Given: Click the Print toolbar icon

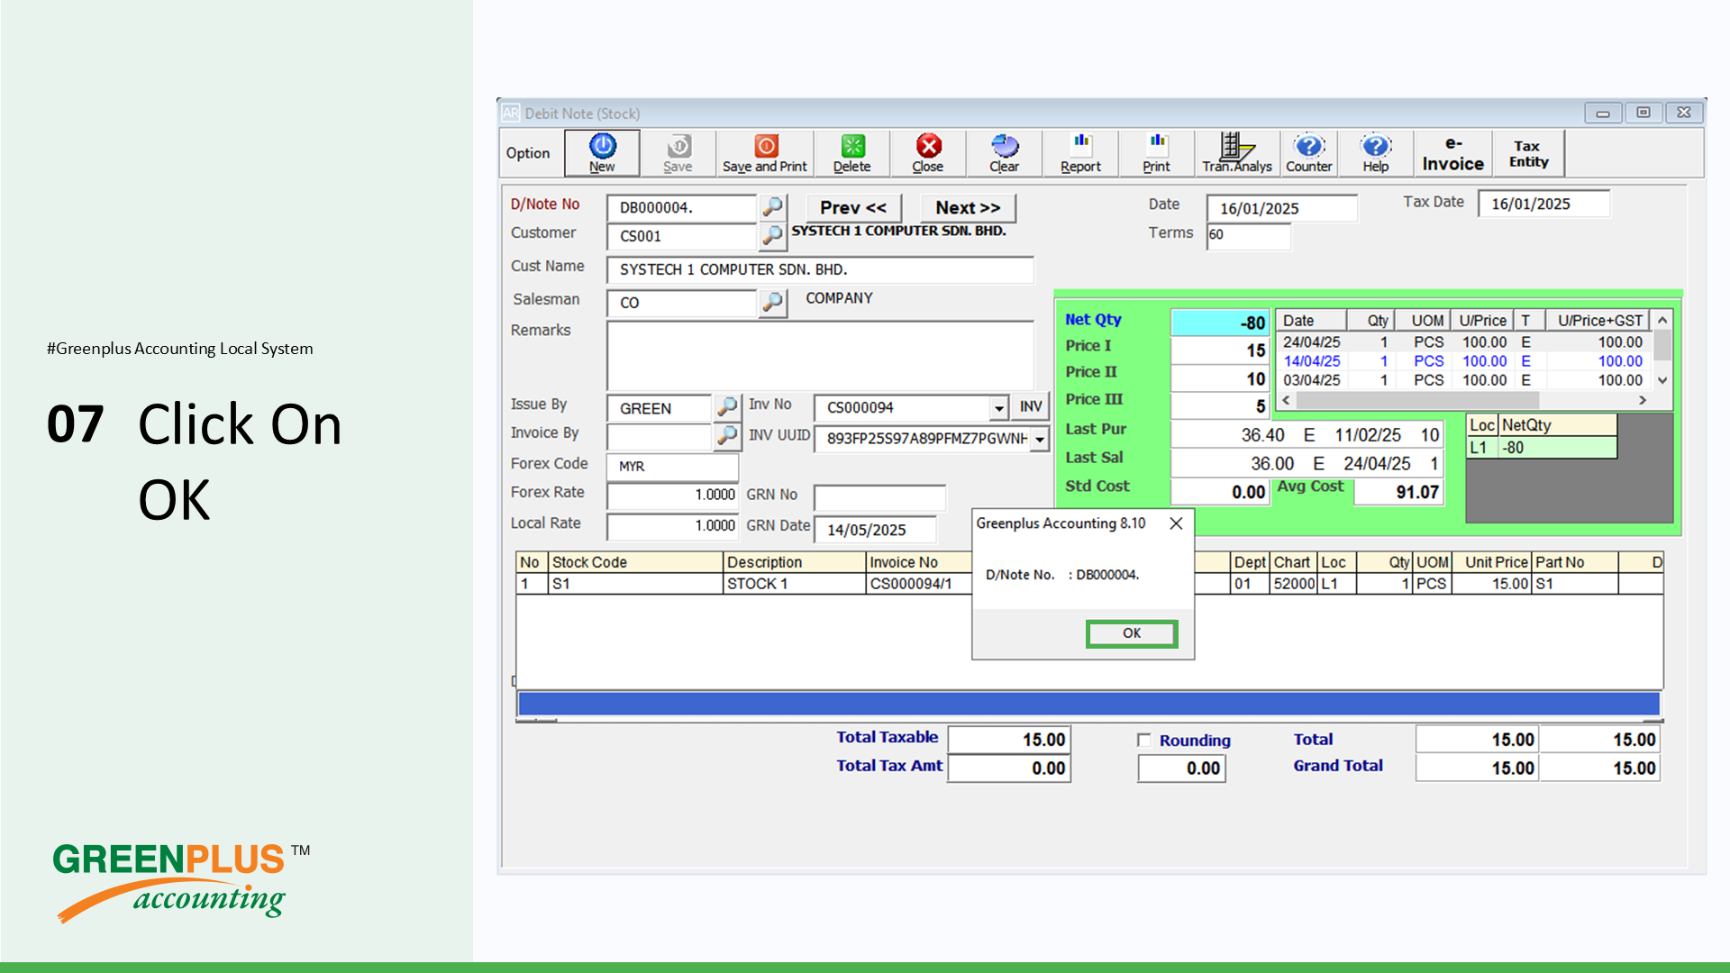Looking at the screenshot, I should [1156, 153].
